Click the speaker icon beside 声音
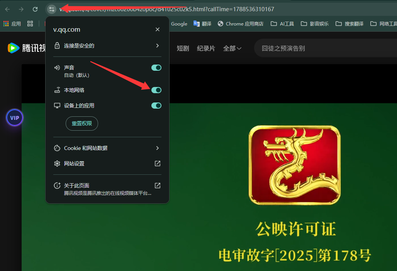 (x=57, y=68)
